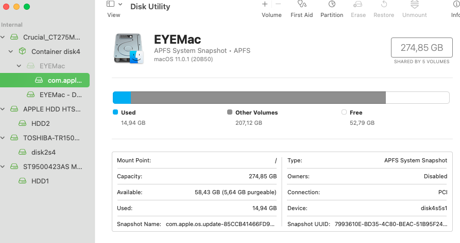Click the Erase disk icon
This screenshot has height=243, width=460.
coord(358,4)
